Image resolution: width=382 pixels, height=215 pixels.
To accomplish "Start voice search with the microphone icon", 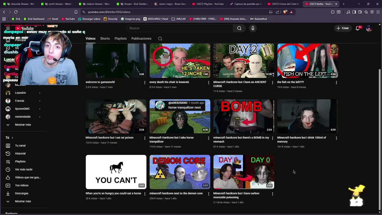I will coord(253,28).
